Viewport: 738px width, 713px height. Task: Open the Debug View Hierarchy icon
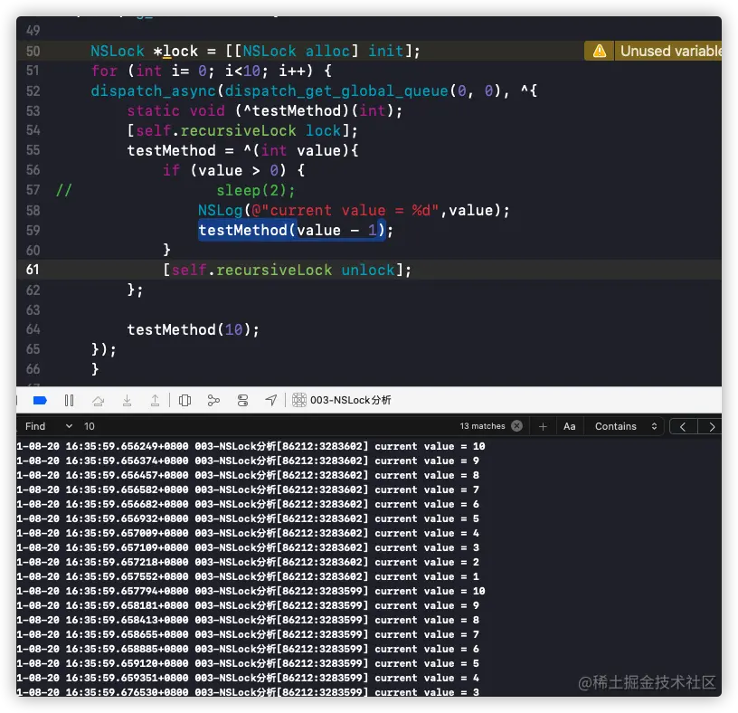[x=185, y=400]
